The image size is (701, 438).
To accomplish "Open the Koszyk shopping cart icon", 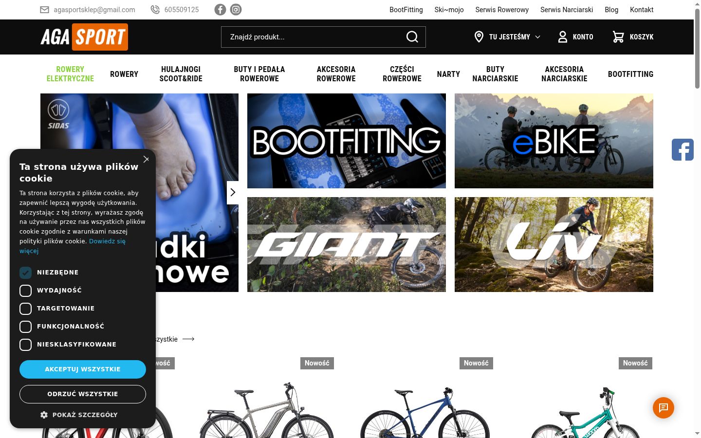I will [x=618, y=37].
